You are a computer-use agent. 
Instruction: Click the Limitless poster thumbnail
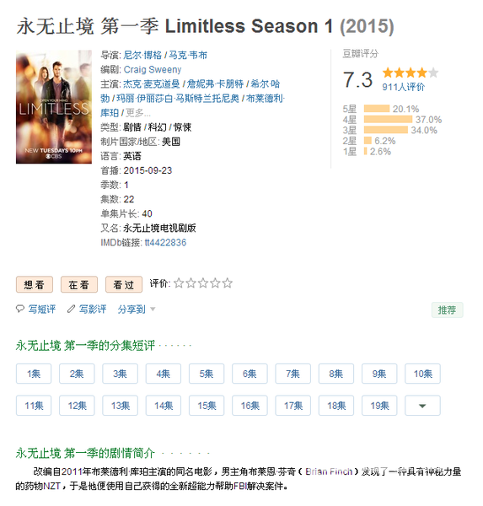[54, 107]
